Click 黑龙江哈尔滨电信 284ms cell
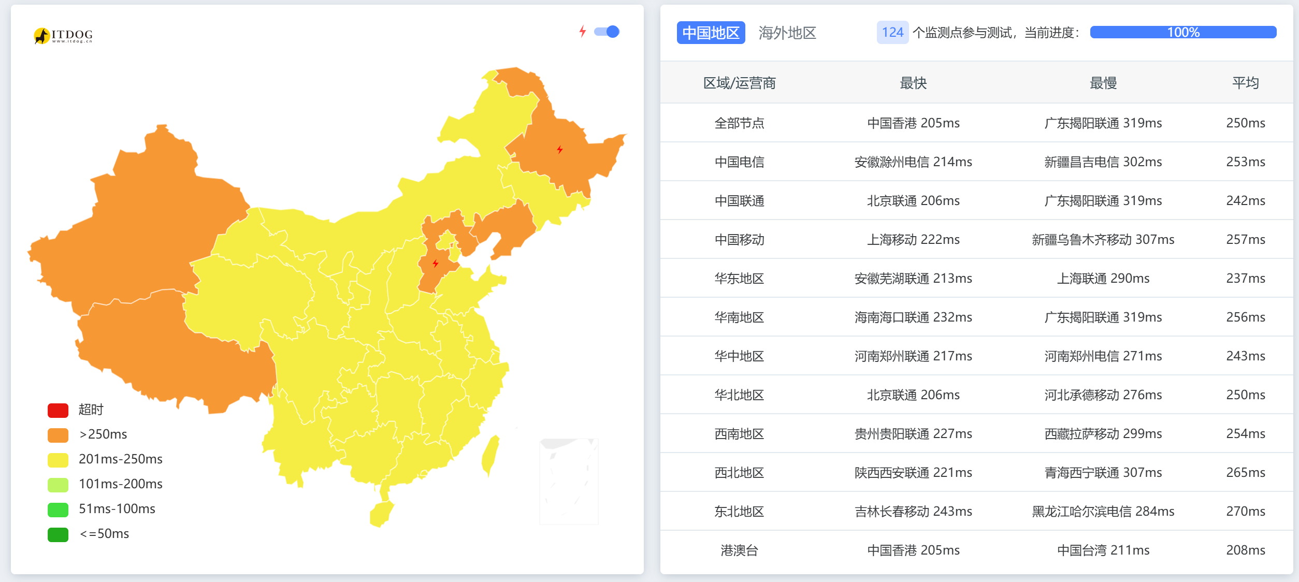Image resolution: width=1299 pixels, height=582 pixels. coord(1103,511)
